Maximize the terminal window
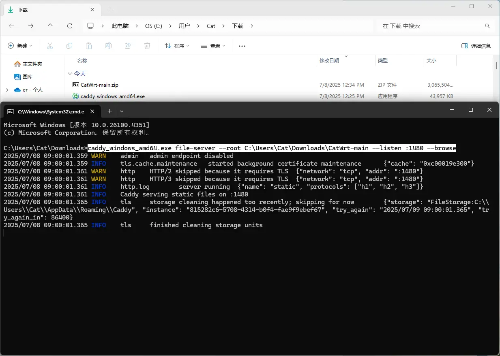Viewport: 500px width, 356px height. [471, 110]
